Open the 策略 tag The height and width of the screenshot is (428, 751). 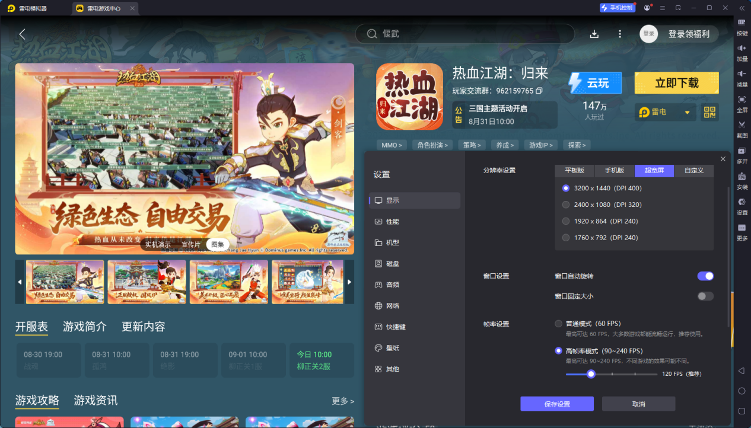pyautogui.click(x=472, y=145)
